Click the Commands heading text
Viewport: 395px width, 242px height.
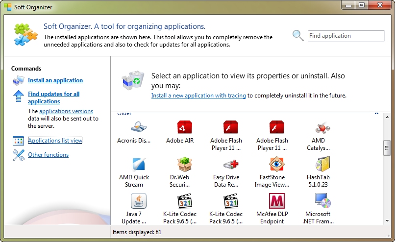26,69
